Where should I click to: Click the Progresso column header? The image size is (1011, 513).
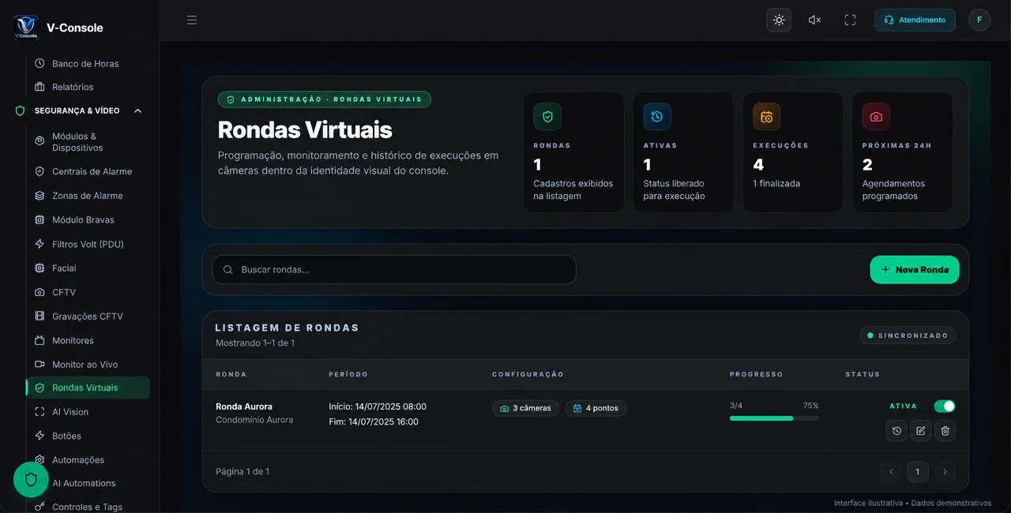(x=756, y=374)
